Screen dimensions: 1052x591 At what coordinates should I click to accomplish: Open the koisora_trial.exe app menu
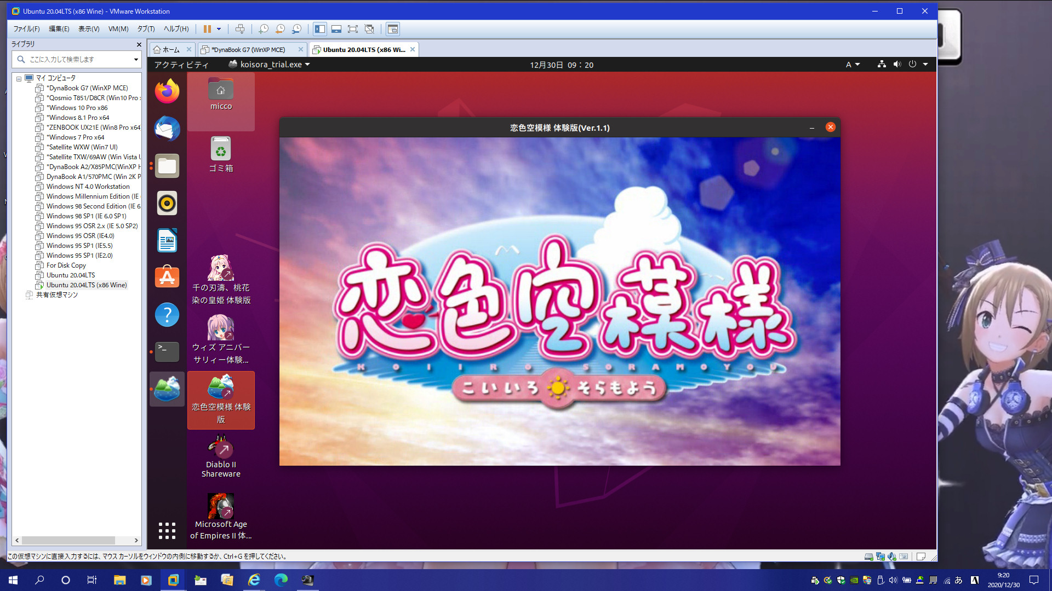click(x=269, y=65)
